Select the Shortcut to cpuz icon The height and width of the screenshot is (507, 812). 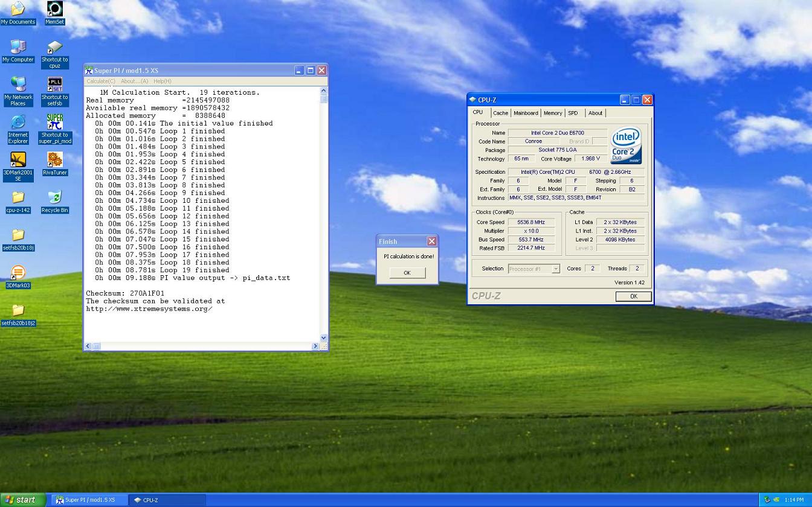(x=54, y=48)
